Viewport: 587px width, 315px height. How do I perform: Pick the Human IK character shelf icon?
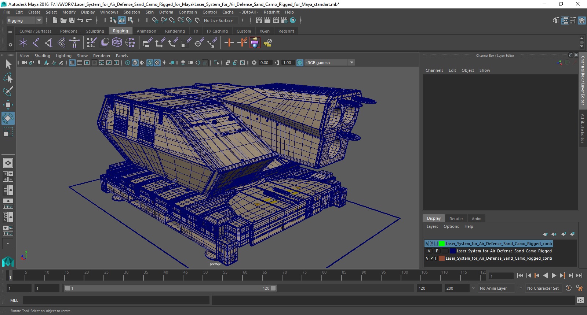pyautogui.click(x=74, y=43)
